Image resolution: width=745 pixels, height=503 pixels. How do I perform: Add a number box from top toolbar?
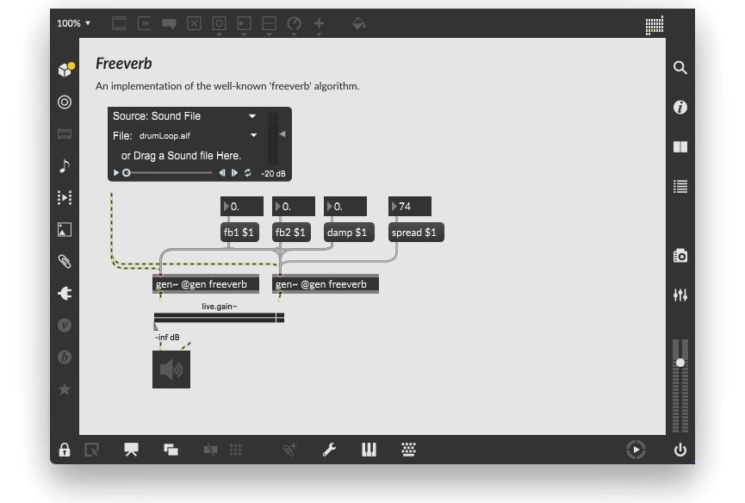click(x=245, y=23)
